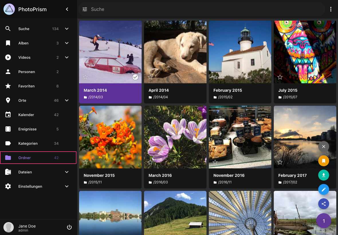This screenshot has height=235, width=338.
Task: Favorite the February 2017 folder star
Action: pyautogui.click(x=280, y=162)
